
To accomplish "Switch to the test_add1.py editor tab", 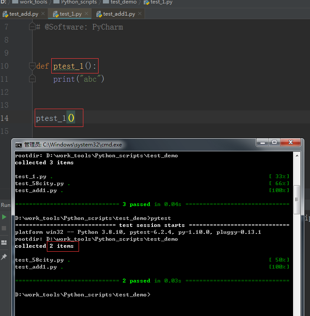I will click(119, 14).
